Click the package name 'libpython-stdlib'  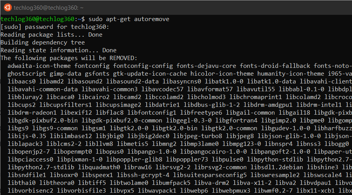pos(275,160)
